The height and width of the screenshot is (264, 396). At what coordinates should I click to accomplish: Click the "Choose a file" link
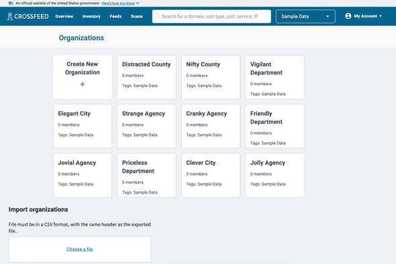(80, 249)
